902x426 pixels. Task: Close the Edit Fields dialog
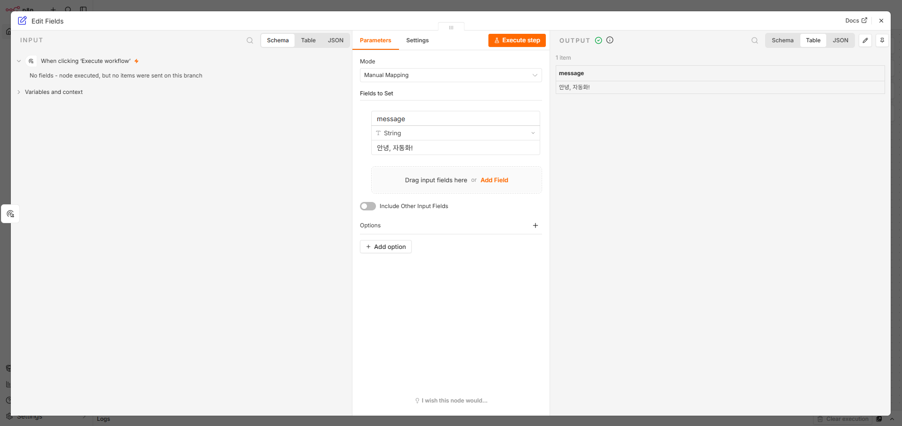click(x=881, y=21)
